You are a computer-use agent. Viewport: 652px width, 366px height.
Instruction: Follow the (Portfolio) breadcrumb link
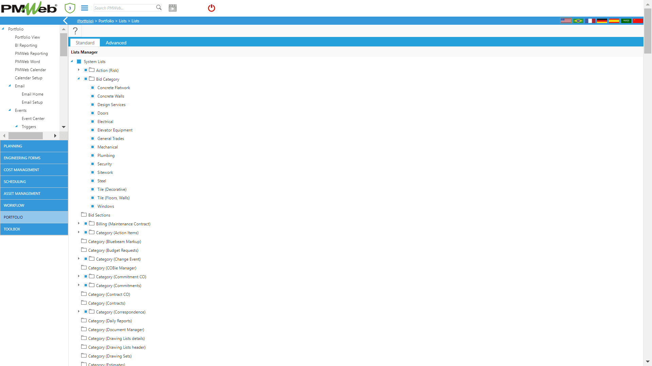pyautogui.click(x=85, y=21)
